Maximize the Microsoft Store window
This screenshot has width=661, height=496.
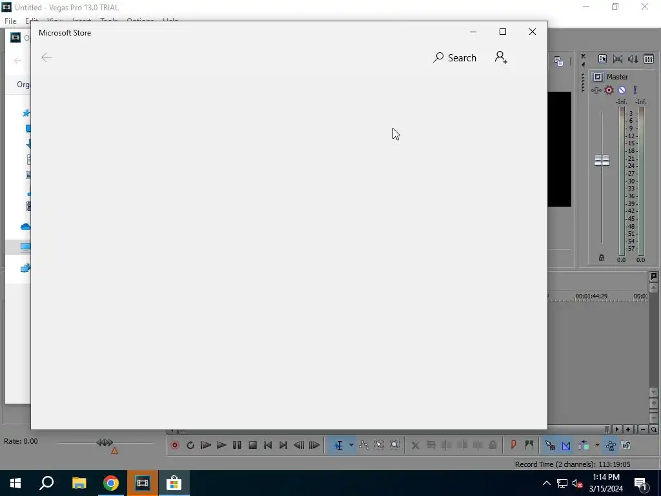(502, 32)
